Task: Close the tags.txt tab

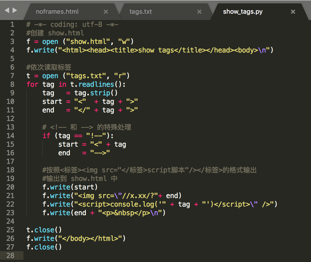Action: [x=199, y=12]
